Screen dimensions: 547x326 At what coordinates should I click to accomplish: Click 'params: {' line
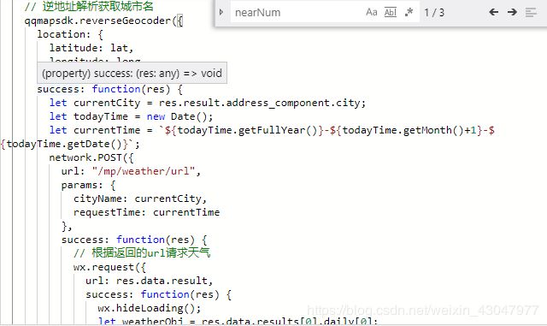point(89,185)
